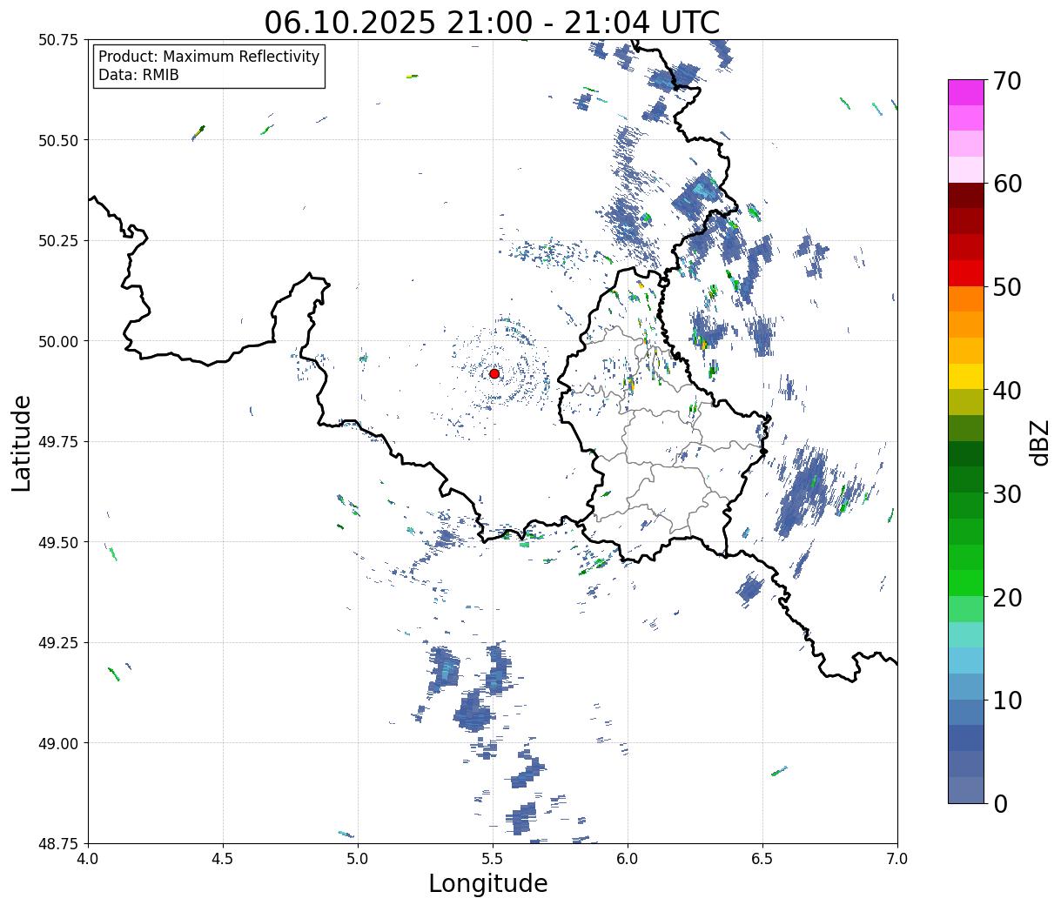The image size is (1061, 905).
Task: Click the colorbar tick label "60"
Action: pos(1007,184)
